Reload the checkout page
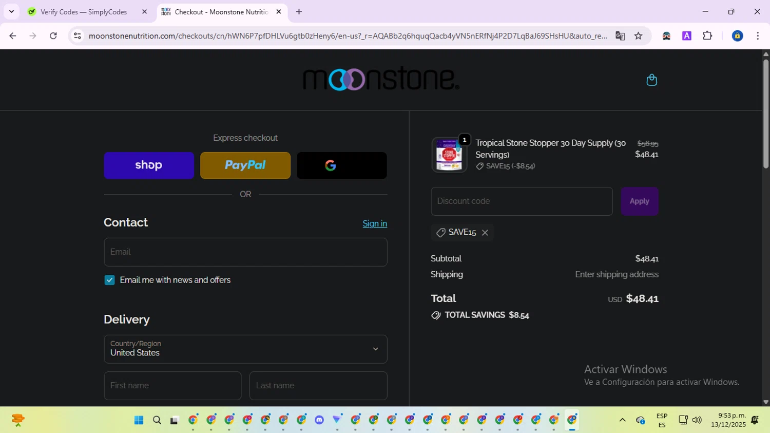Image resolution: width=770 pixels, height=433 pixels. (x=53, y=36)
